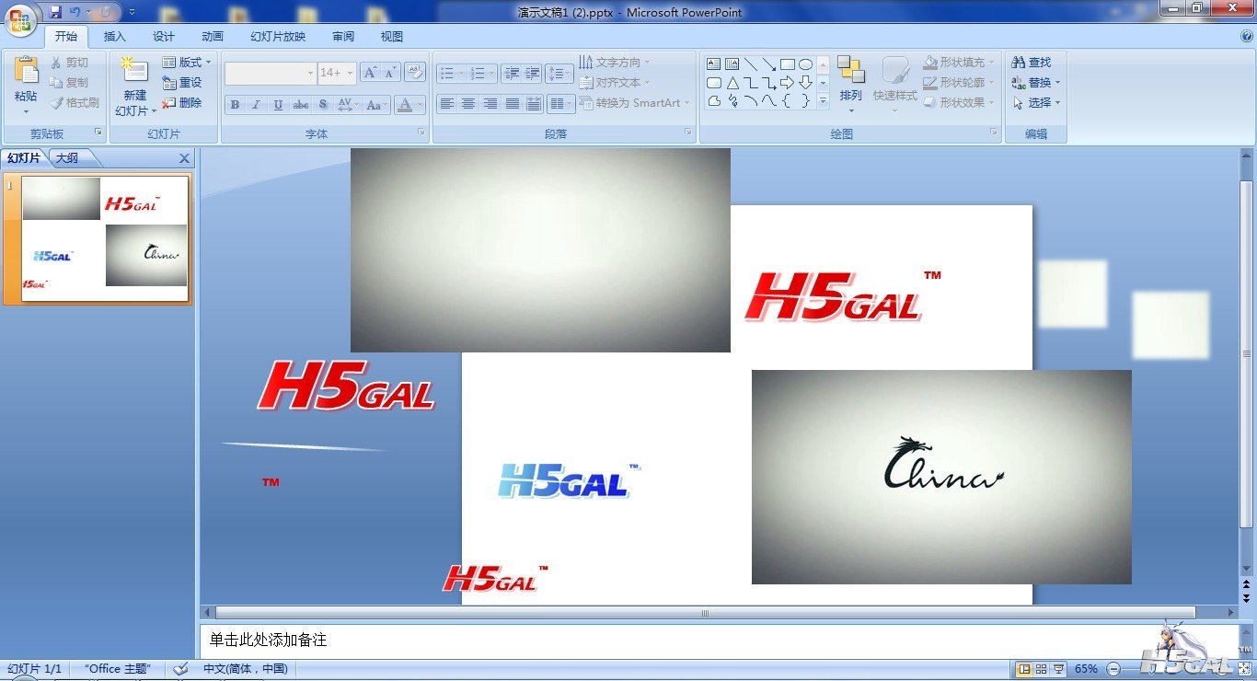Click the Office button logo

point(20,19)
